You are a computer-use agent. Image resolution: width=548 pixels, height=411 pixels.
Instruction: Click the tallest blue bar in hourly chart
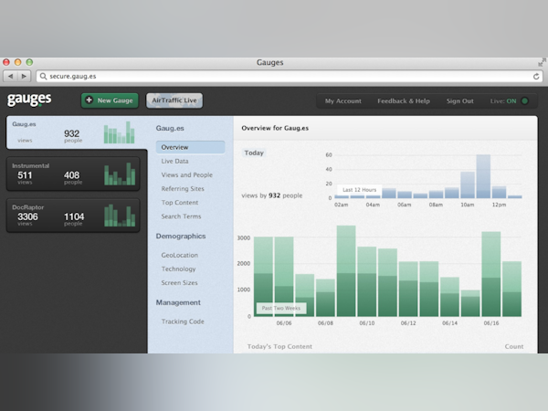coord(483,176)
